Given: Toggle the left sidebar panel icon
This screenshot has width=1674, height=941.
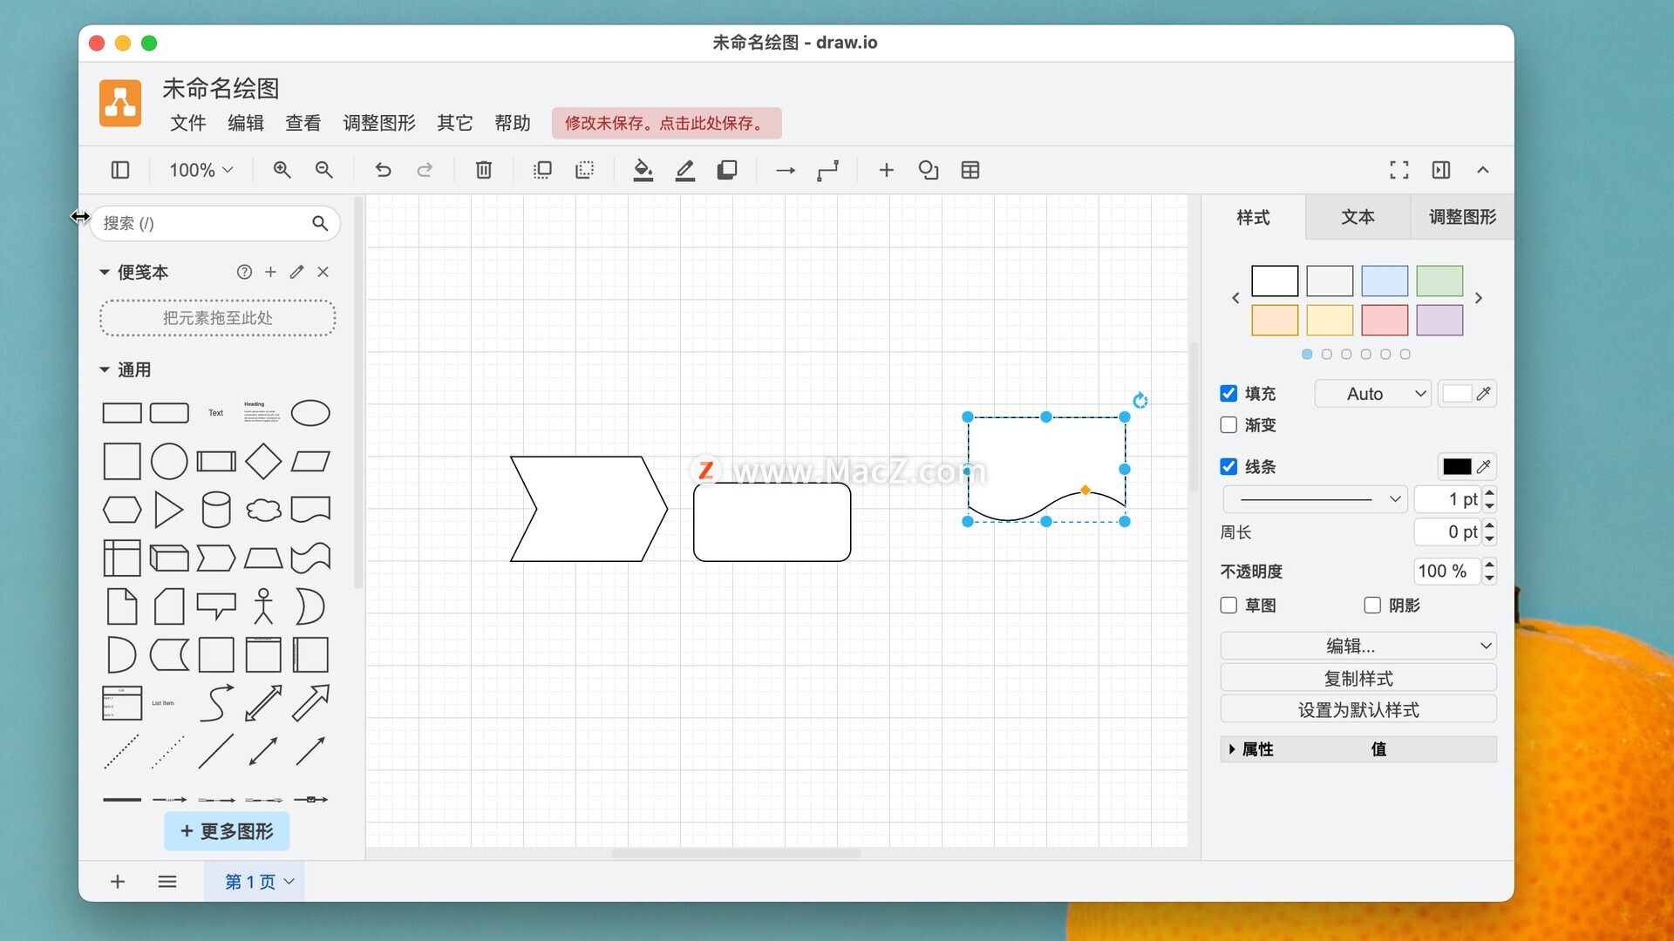Looking at the screenshot, I should 120,170.
